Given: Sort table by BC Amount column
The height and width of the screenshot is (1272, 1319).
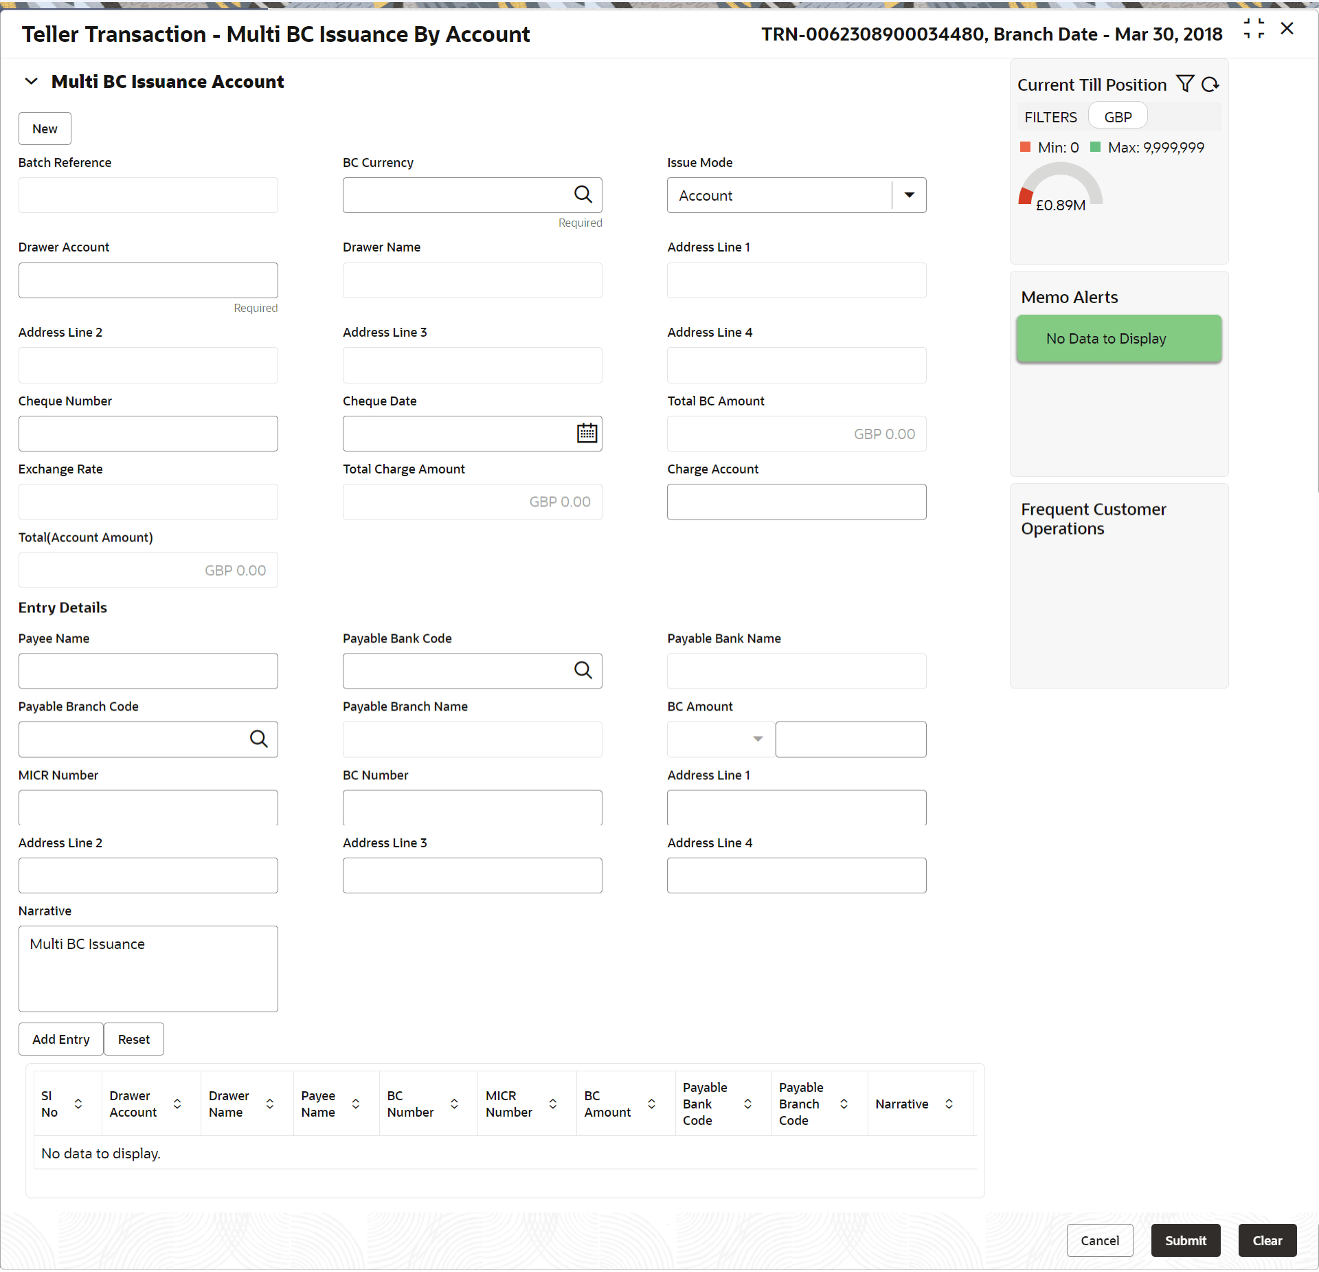Looking at the screenshot, I should 651,1104.
